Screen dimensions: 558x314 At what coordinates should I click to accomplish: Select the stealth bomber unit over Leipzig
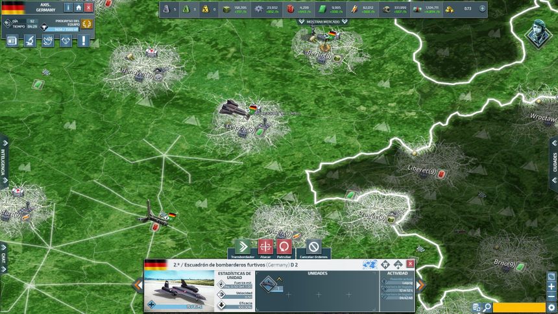[234, 109]
